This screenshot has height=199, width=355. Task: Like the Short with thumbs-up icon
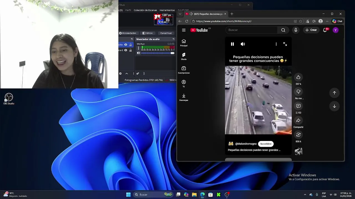click(x=298, y=77)
